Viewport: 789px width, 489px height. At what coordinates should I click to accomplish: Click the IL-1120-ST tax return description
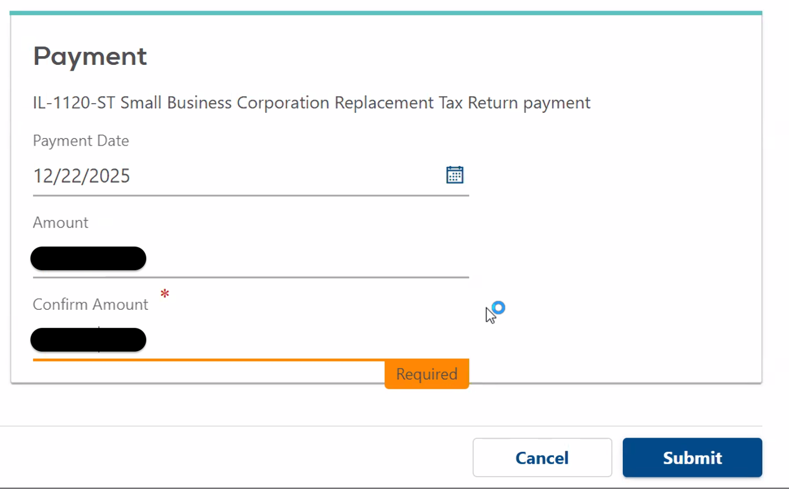tap(311, 103)
